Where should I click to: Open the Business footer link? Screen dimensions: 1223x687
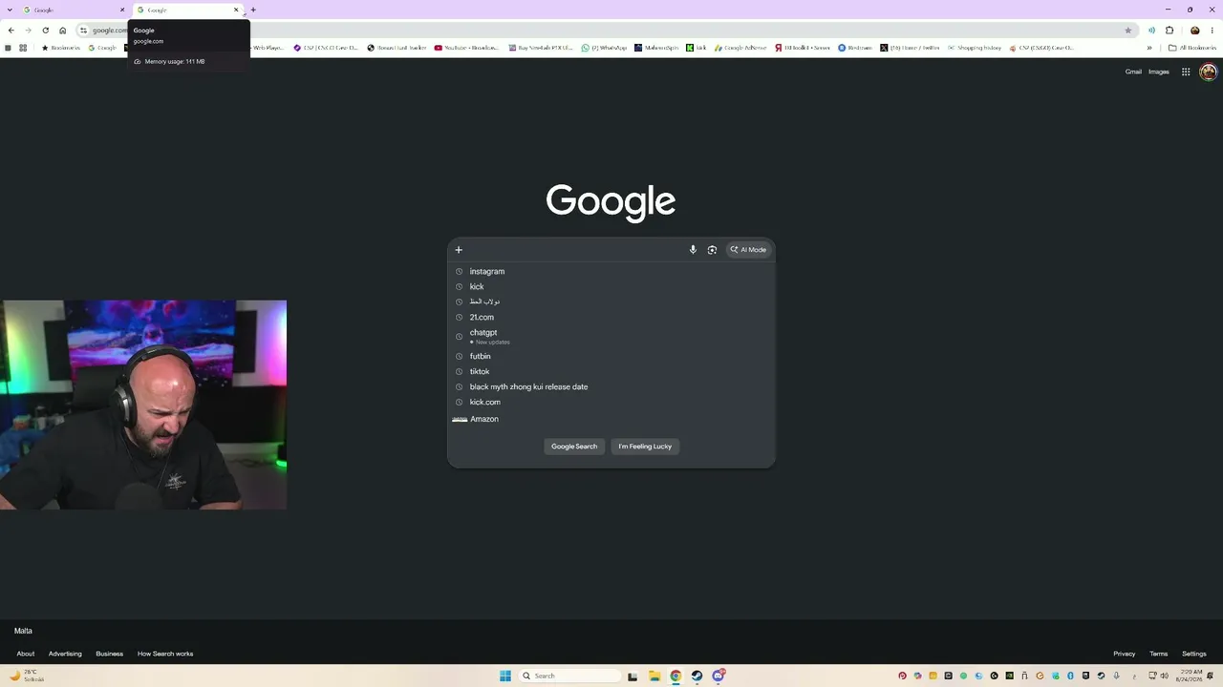tap(109, 654)
